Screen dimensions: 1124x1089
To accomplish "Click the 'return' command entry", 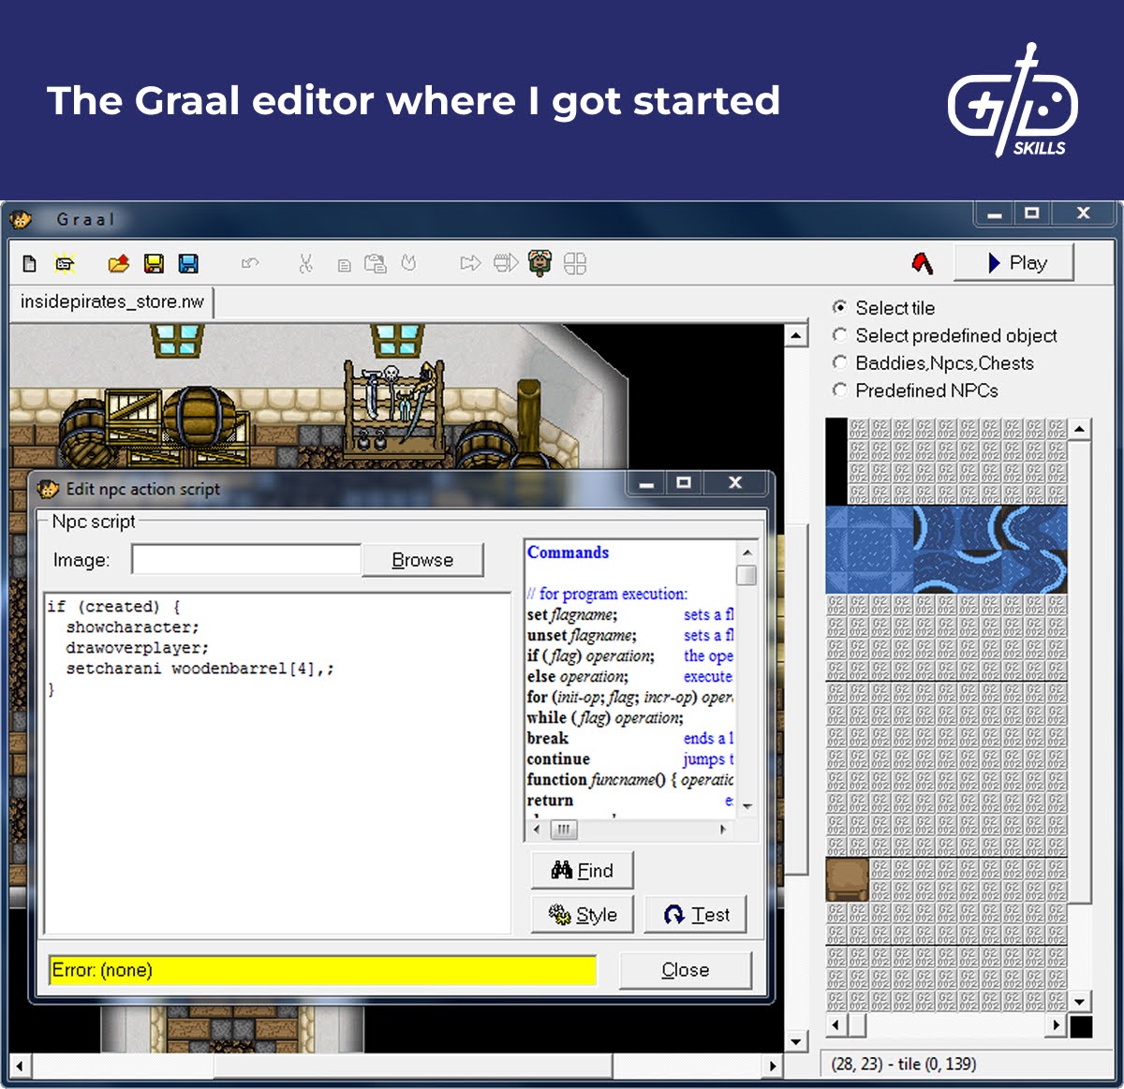I will [x=550, y=801].
